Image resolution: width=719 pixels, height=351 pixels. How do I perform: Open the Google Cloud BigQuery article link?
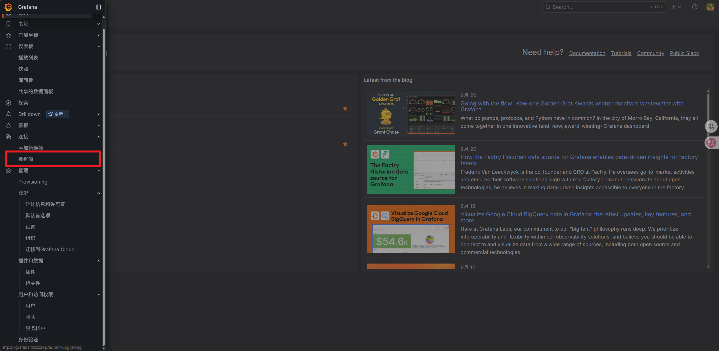point(575,217)
